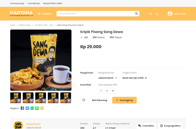Increase quantity with plus button
The image size is (196, 129).
point(113,91)
